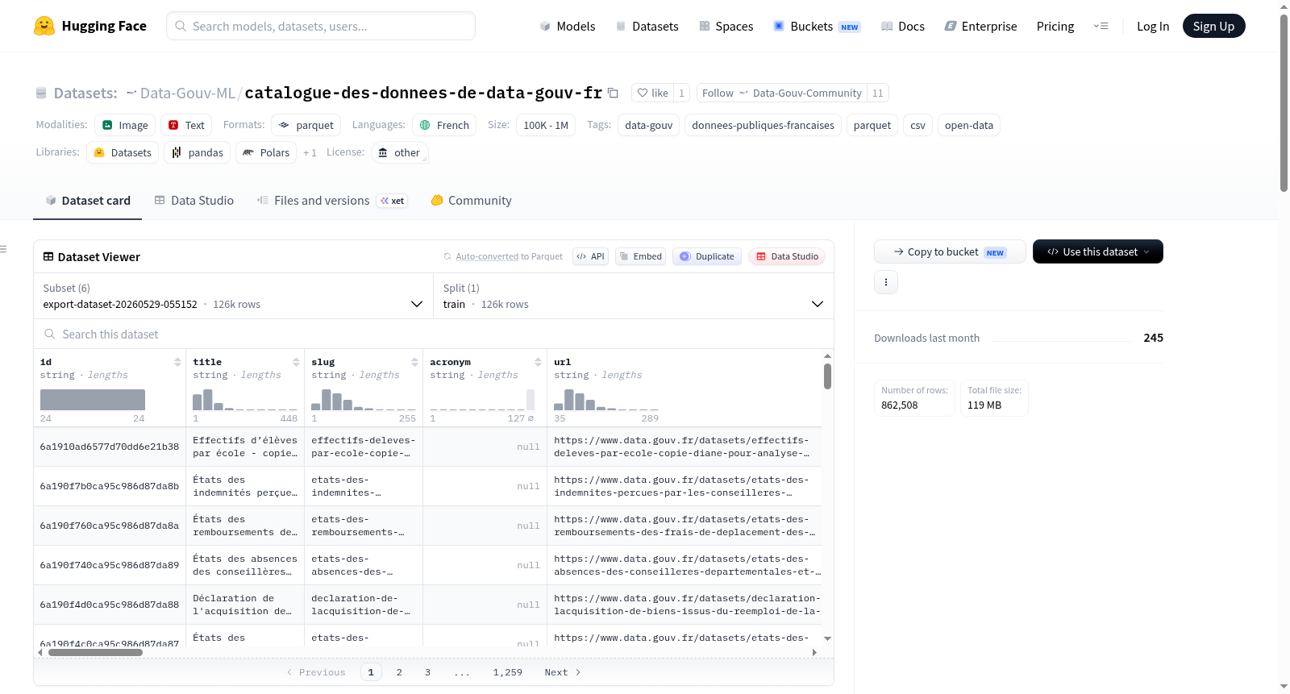
Task: Select the other license tag
Action: pyautogui.click(x=399, y=152)
